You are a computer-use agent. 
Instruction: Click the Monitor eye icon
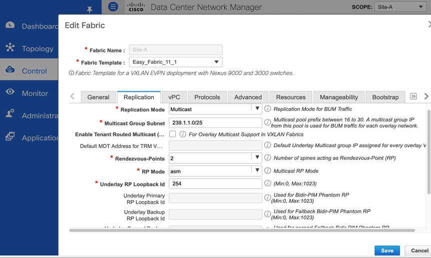point(10,93)
